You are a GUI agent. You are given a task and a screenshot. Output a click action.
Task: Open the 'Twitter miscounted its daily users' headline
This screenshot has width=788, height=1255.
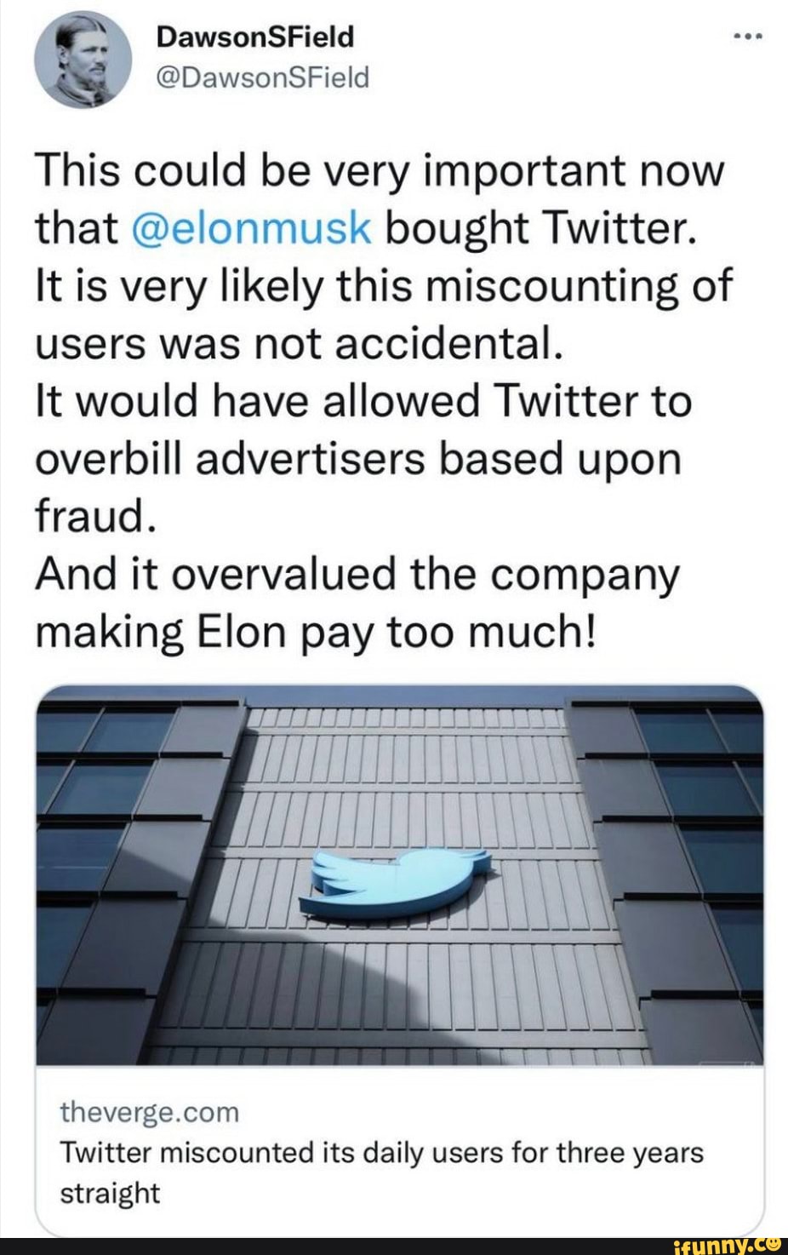coord(381,1153)
